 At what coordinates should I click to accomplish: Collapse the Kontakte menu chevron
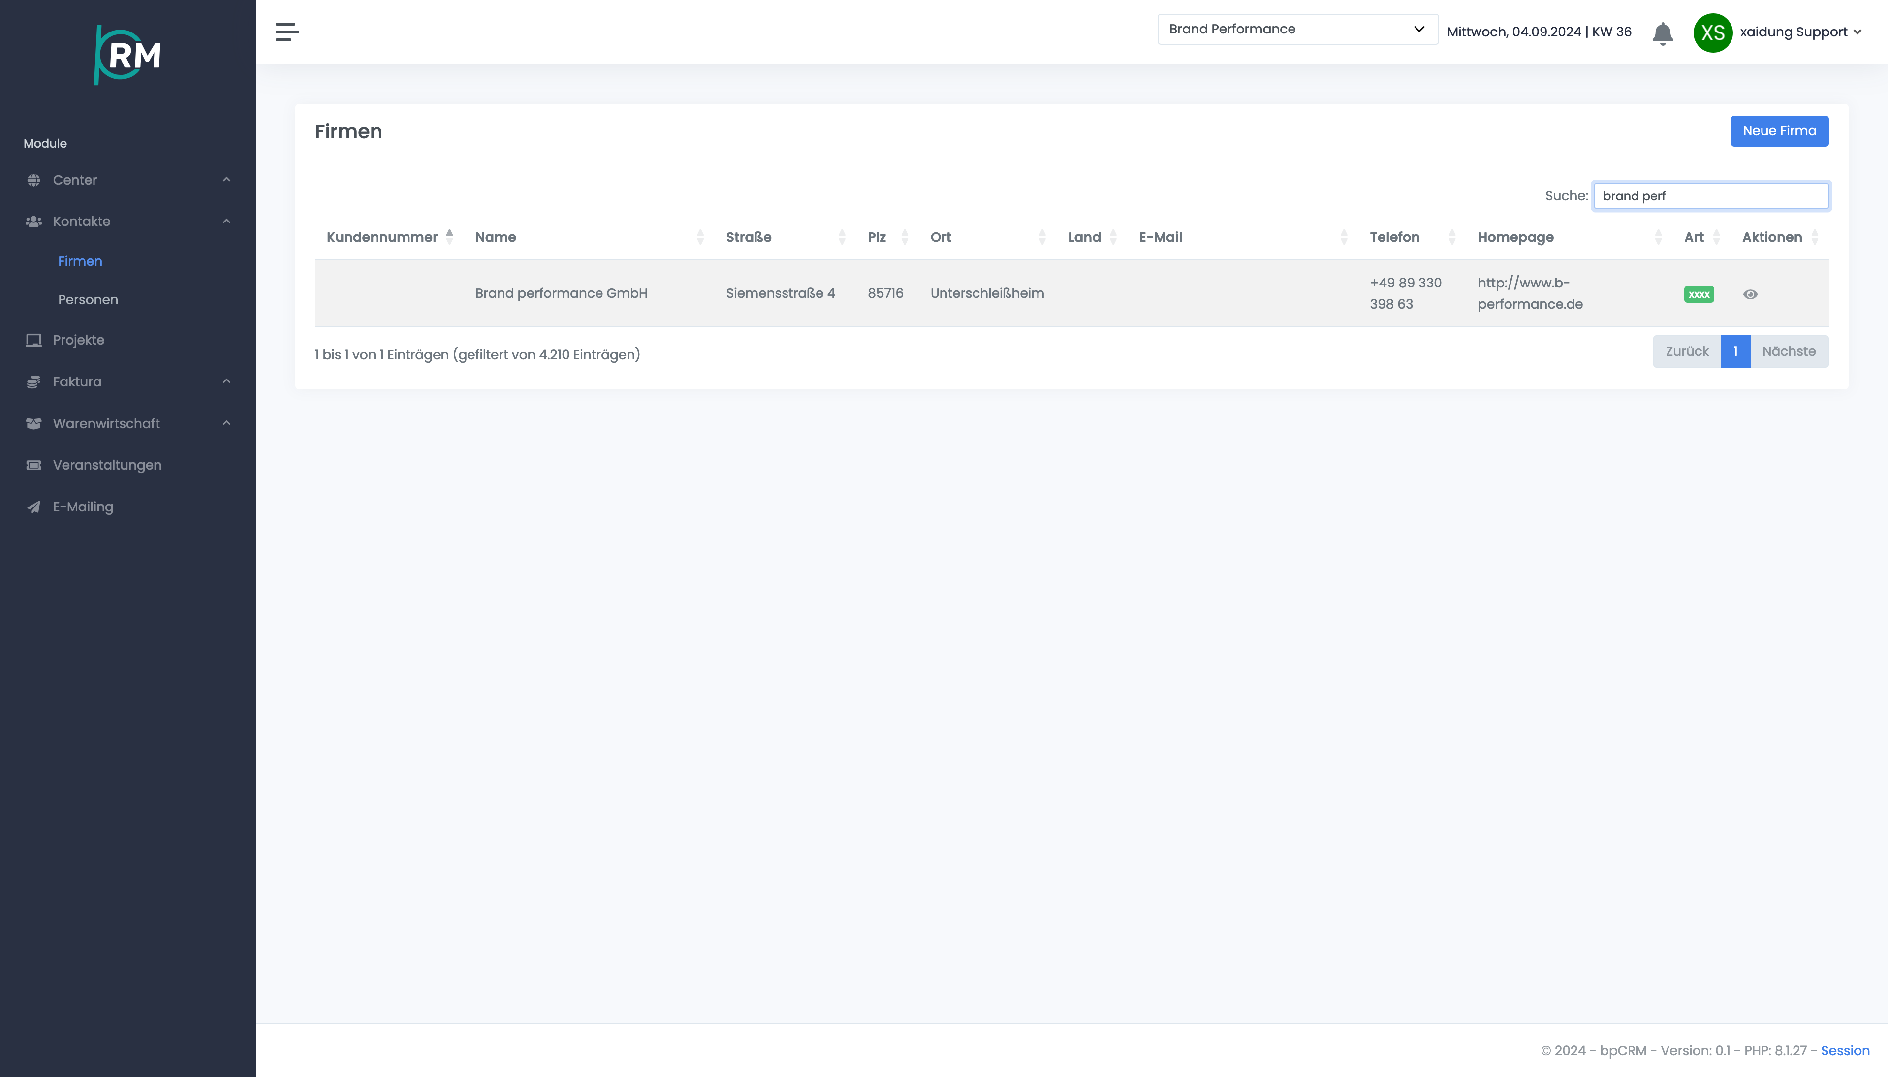tap(226, 221)
